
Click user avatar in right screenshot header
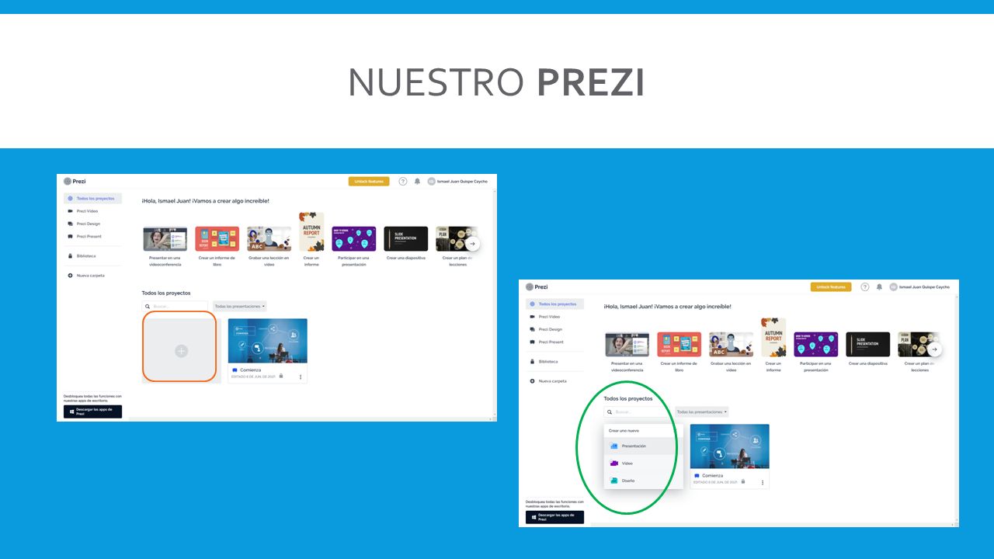point(893,286)
